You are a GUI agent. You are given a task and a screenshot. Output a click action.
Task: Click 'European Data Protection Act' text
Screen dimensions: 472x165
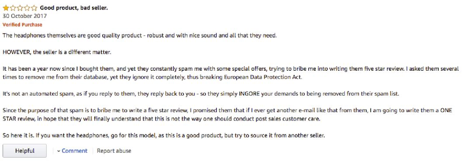click(263, 77)
